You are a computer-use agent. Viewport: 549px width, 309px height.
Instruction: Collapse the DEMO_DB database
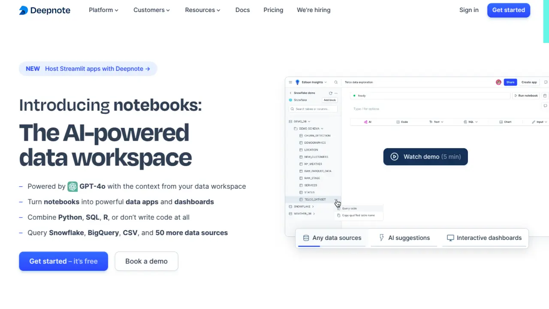[x=309, y=121]
